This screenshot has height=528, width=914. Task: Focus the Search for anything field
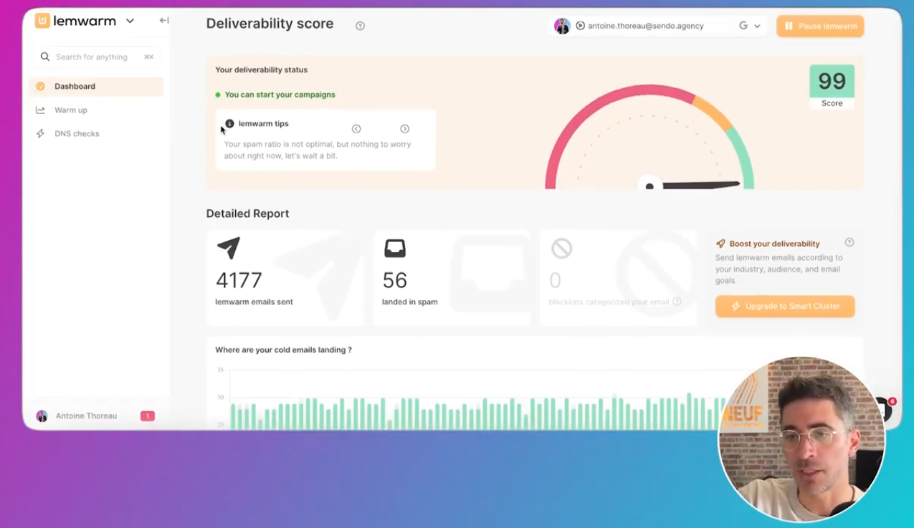tap(96, 57)
